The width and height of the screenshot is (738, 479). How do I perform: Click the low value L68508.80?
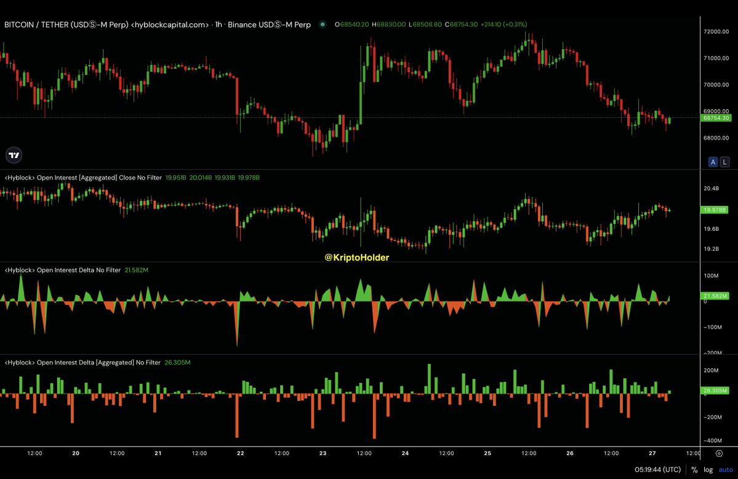pos(425,25)
